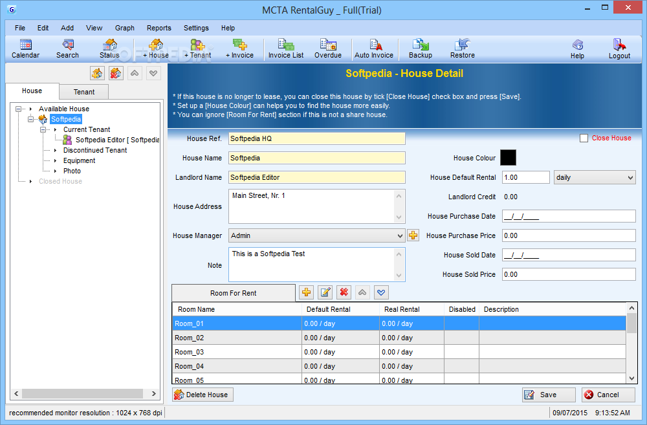The image size is (647, 425).
Task: Open the View menu
Action: tap(94, 28)
